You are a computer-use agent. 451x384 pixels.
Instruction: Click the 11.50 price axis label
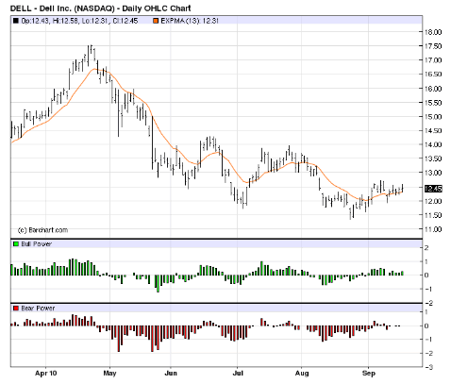click(x=433, y=215)
